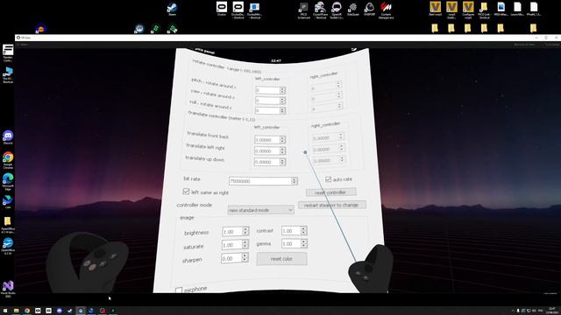Open the controller mode dropdown

pos(260,210)
